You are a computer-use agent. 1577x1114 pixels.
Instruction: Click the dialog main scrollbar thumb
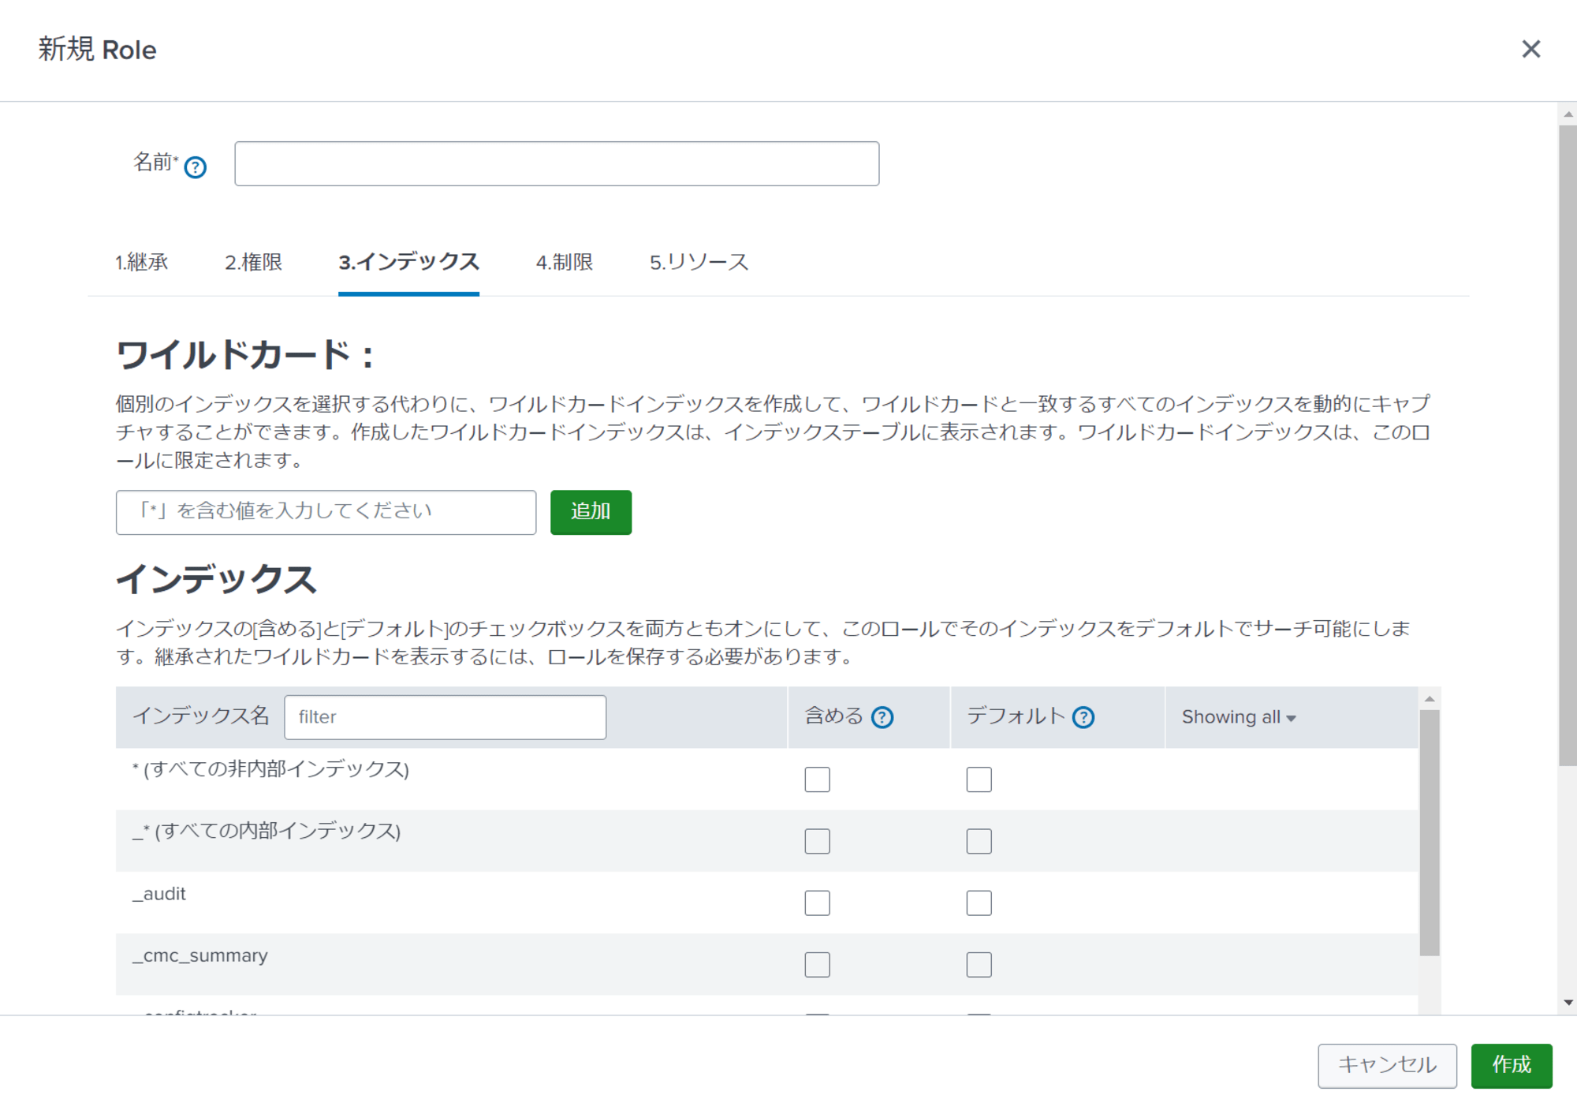pyautogui.click(x=1568, y=446)
